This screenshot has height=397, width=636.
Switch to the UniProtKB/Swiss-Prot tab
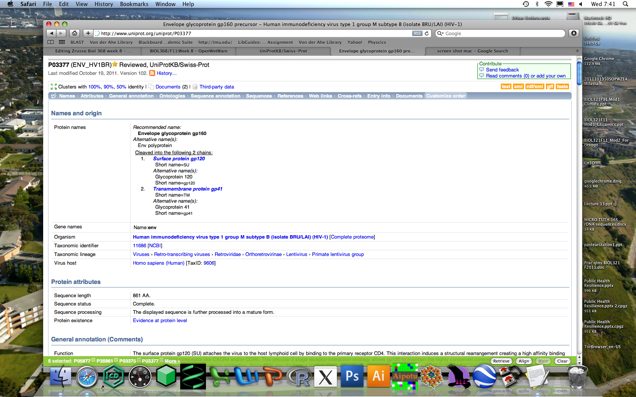283,51
